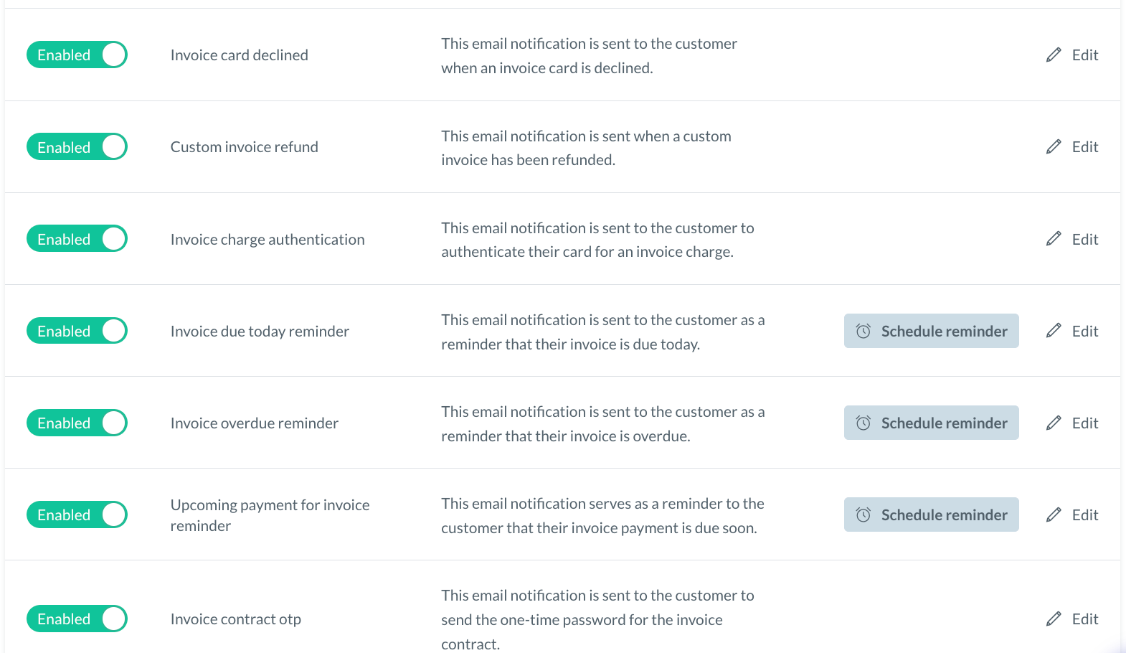Click alarm clock icon for Invoice overdue reminder
1126x653 pixels.
click(x=864, y=423)
